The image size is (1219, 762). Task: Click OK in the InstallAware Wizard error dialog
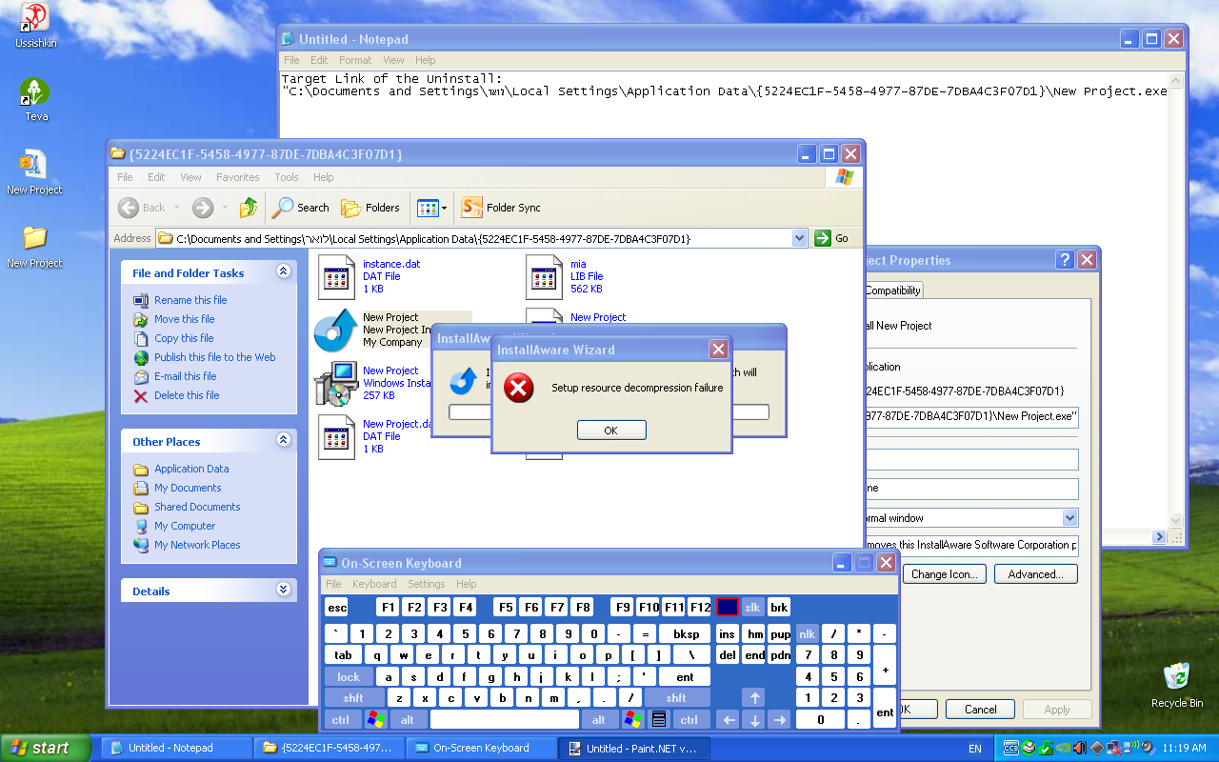tap(611, 431)
